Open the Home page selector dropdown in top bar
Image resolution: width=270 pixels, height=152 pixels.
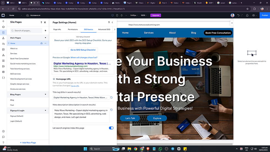tap(16, 15)
